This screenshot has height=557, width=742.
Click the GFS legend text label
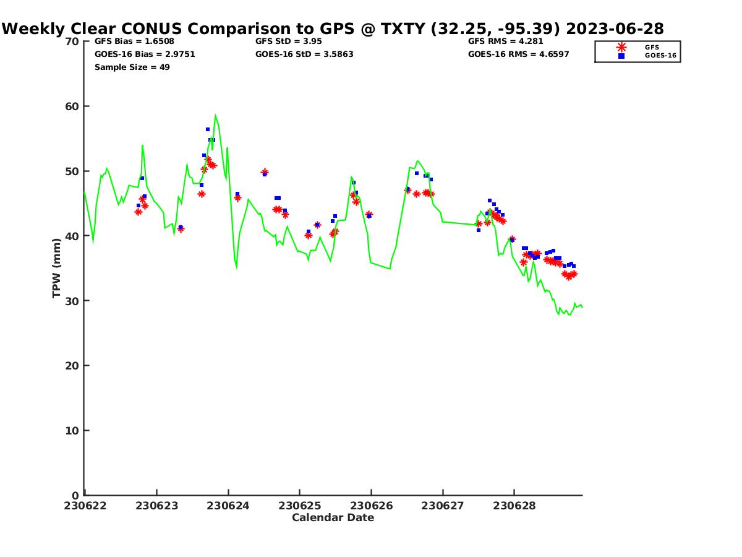point(652,47)
